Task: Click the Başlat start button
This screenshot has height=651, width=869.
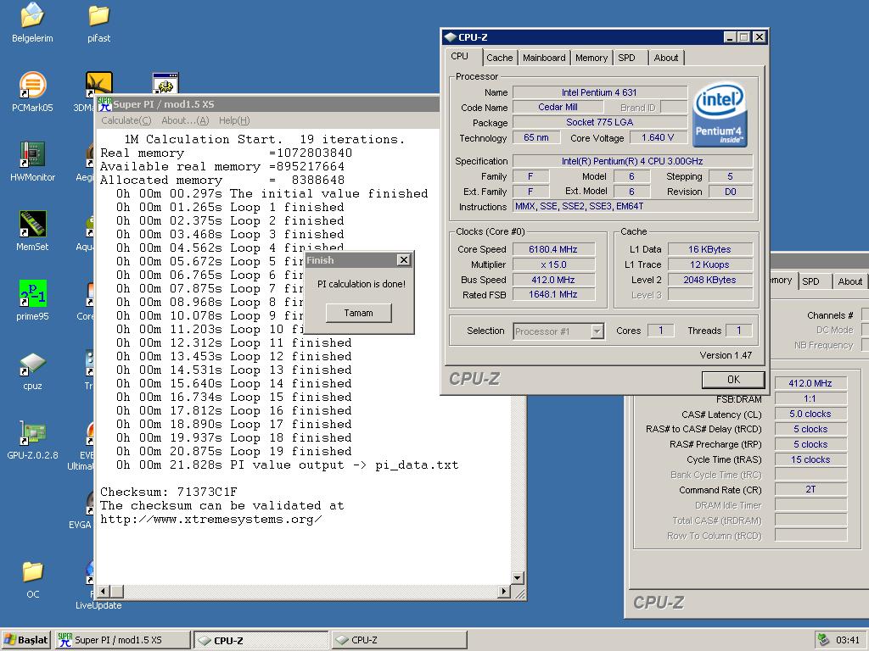Action: tap(26, 640)
